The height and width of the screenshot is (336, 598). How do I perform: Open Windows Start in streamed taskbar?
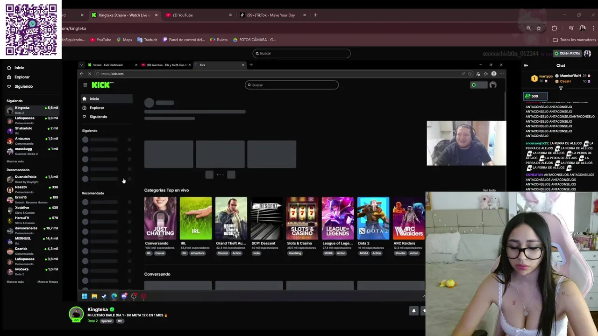click(x=85, y=296)
